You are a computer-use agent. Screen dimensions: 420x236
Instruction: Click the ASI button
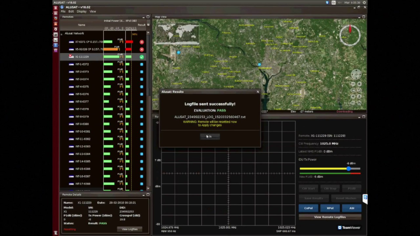click(x=351, y=208)
